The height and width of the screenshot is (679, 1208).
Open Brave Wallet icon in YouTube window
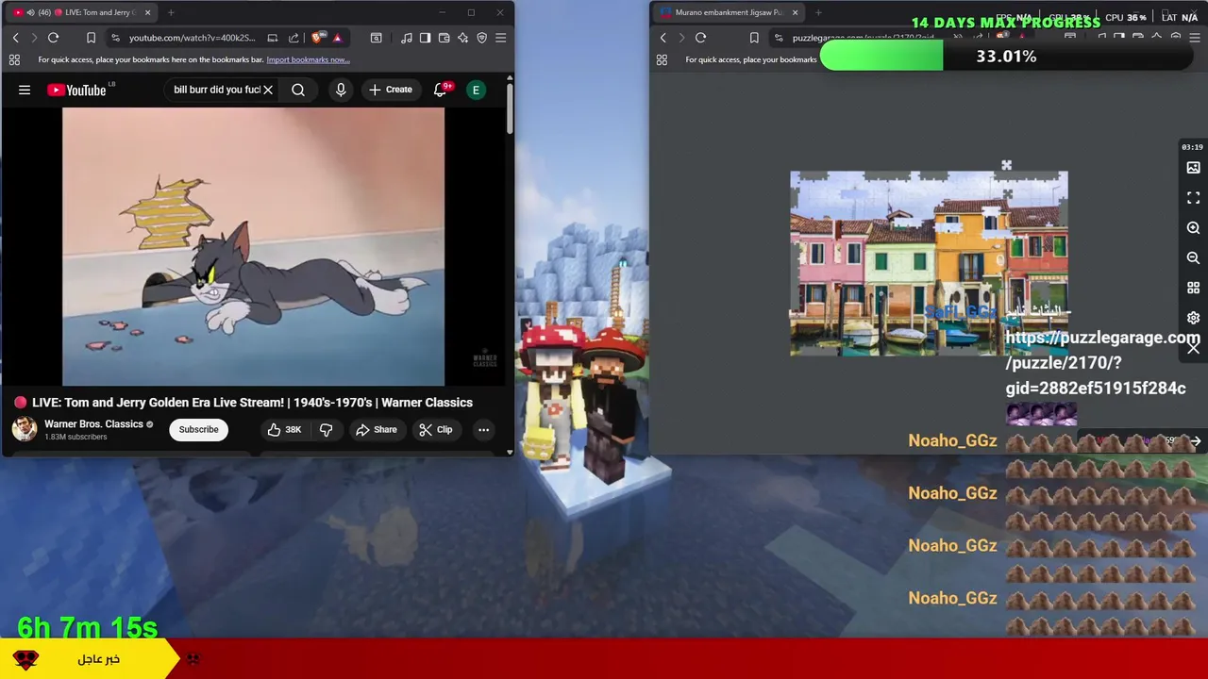[444, 38]
